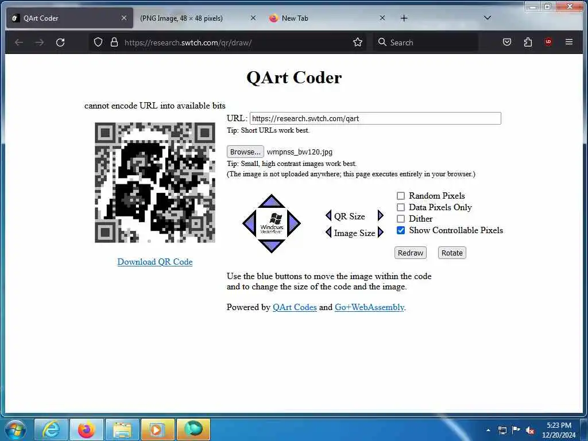View site security padlock info
This screenshot has width=588, height=441.
click(114, 42)
